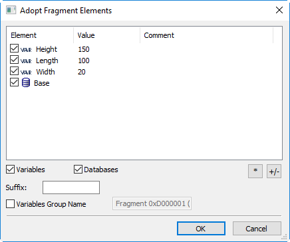
Task: Click the Value column header
Action: [106, 35]
